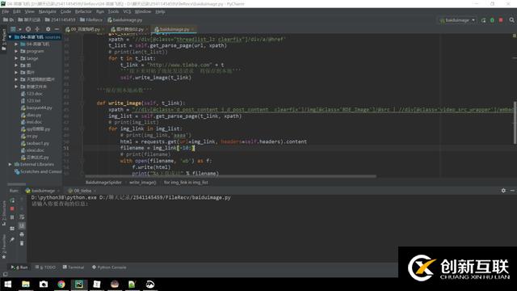Toggle soft-wrap icon in Run panel

pyautogui.click(x=22, y=217)
